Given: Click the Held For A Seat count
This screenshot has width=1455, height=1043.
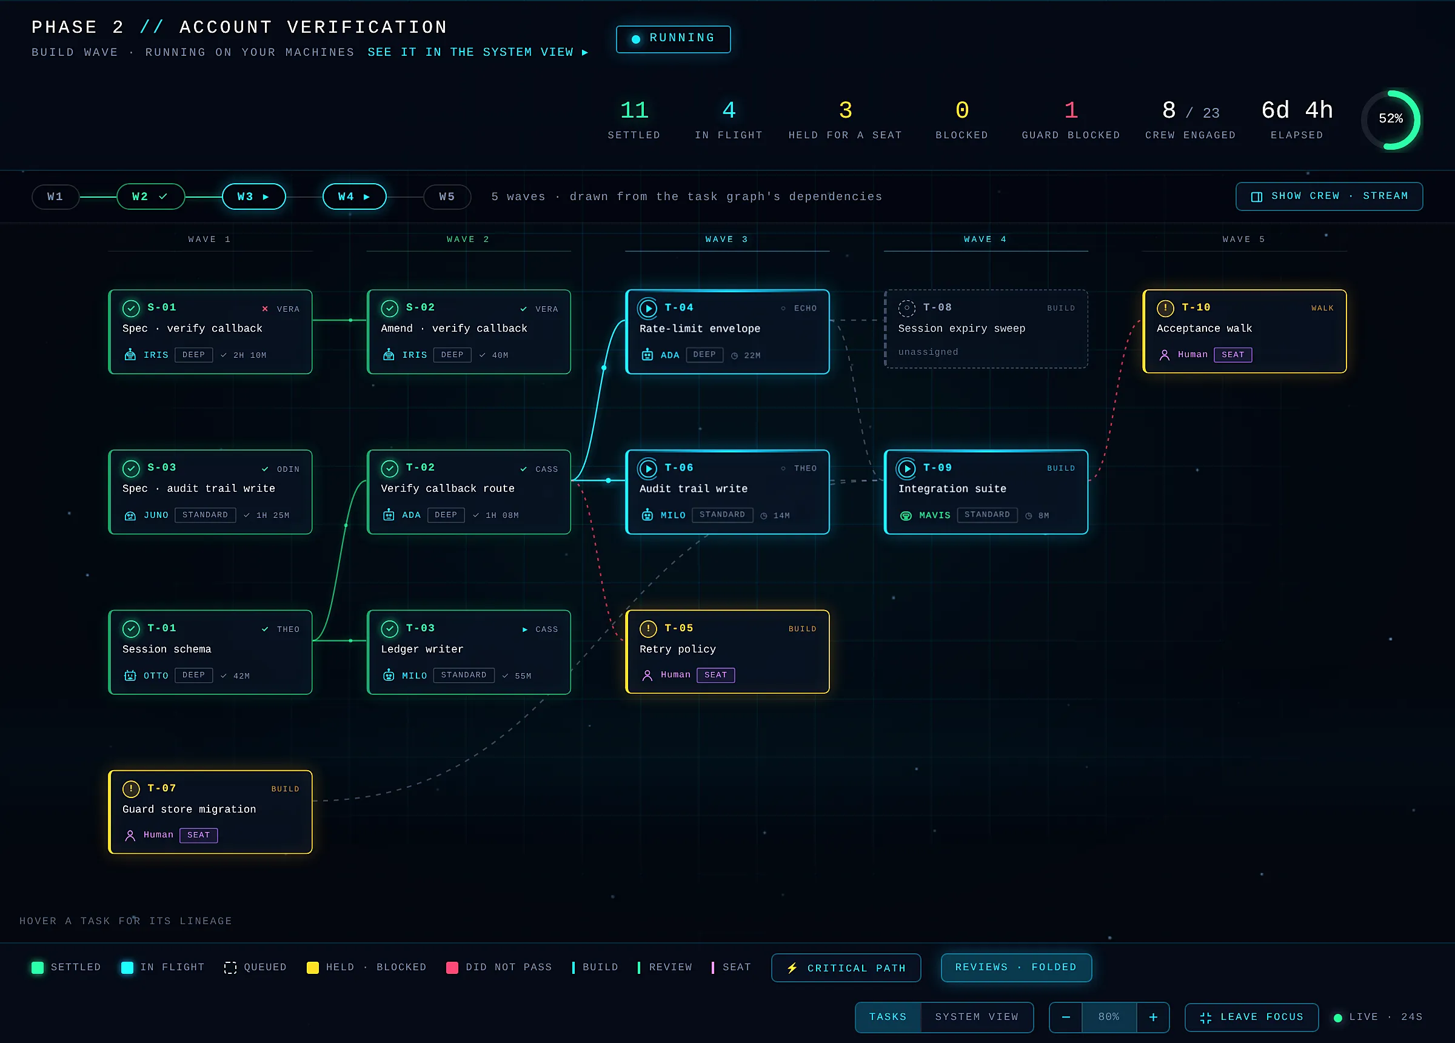Looking at the screenshot, I should click(x=845, y=110).
